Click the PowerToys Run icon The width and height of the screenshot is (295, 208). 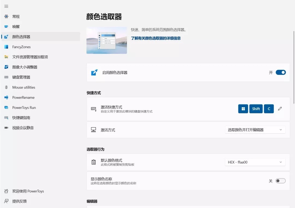point(6,108)
